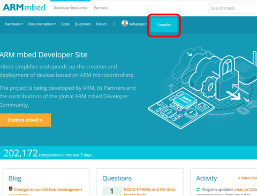Open the Activity section heading
The image size is (257, 196).
click(x=207, y=178)
